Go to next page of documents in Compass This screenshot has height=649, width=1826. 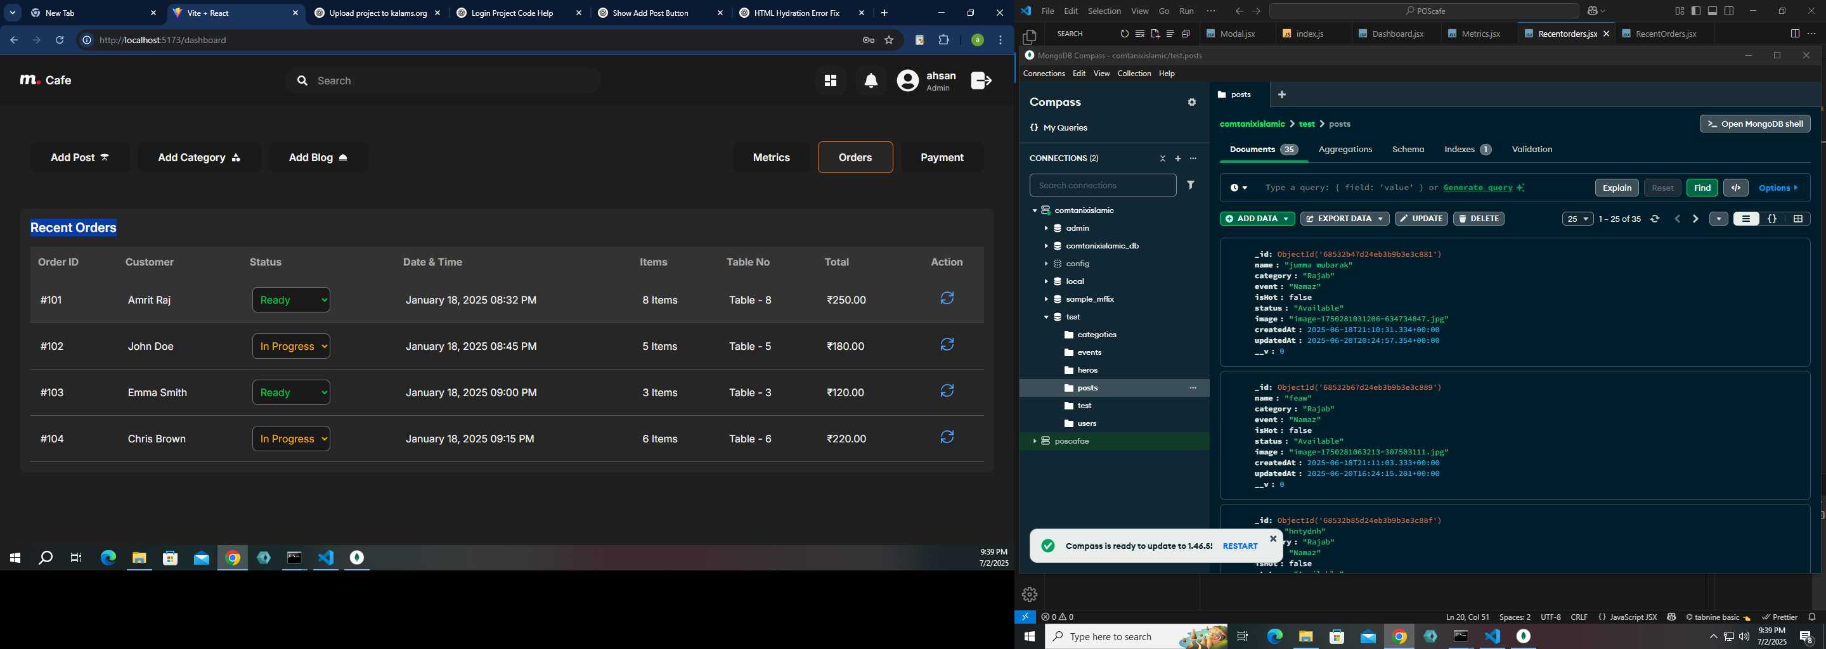1695,219
